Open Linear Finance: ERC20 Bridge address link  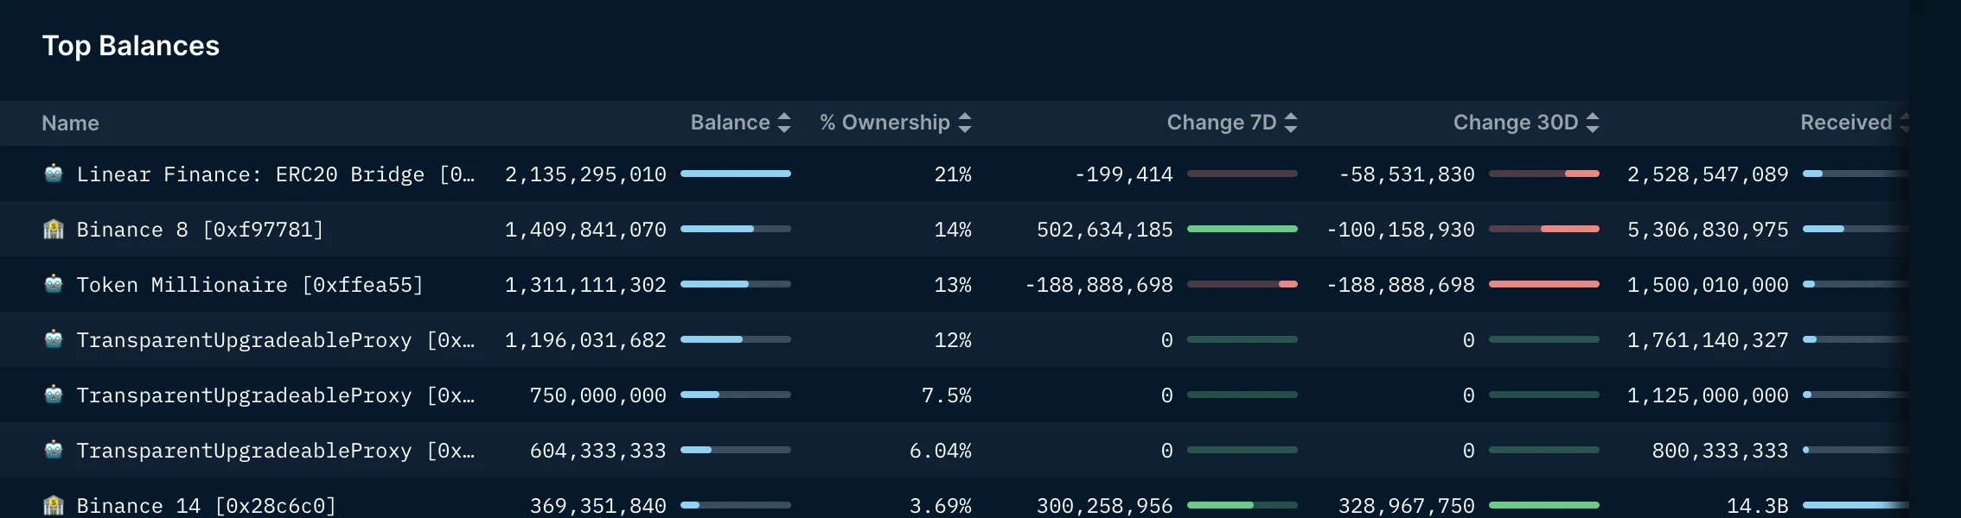click(275, 174)
